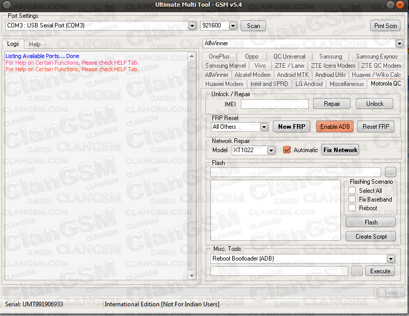Open the Android MTK tab
Viewport: 409px width, 316px height.
pyautogui.click(x=293, y=75)
